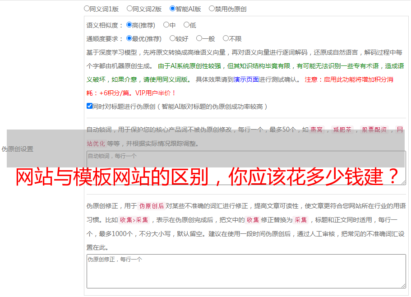Click the 自动锁词 textarea resize handle
This screenshot has height=297, width=411.
[403, 182]
